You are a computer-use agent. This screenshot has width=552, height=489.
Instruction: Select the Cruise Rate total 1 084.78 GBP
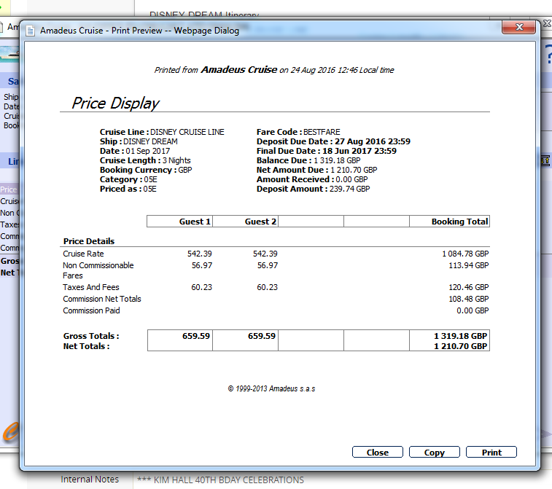point(465,254)
